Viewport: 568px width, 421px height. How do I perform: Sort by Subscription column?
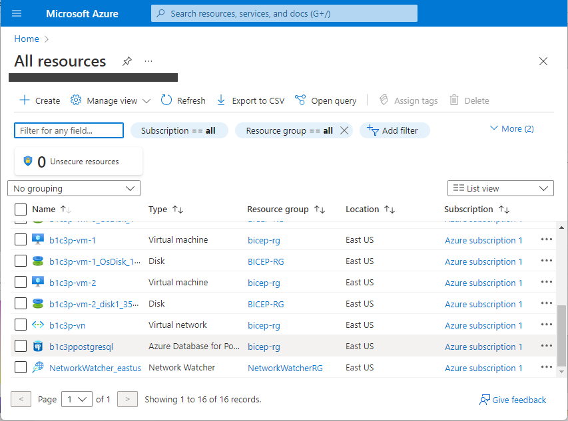click(x=477, y=210)
